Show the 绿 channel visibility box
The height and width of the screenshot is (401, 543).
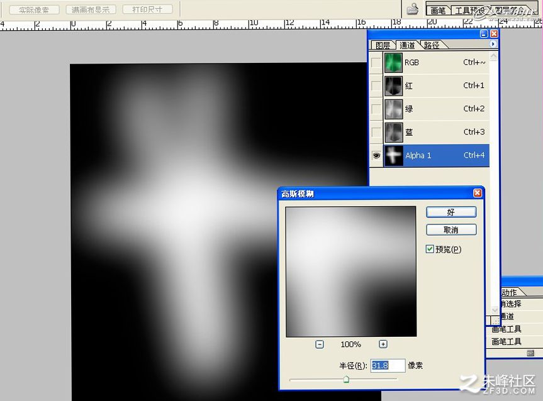point(376,109)
